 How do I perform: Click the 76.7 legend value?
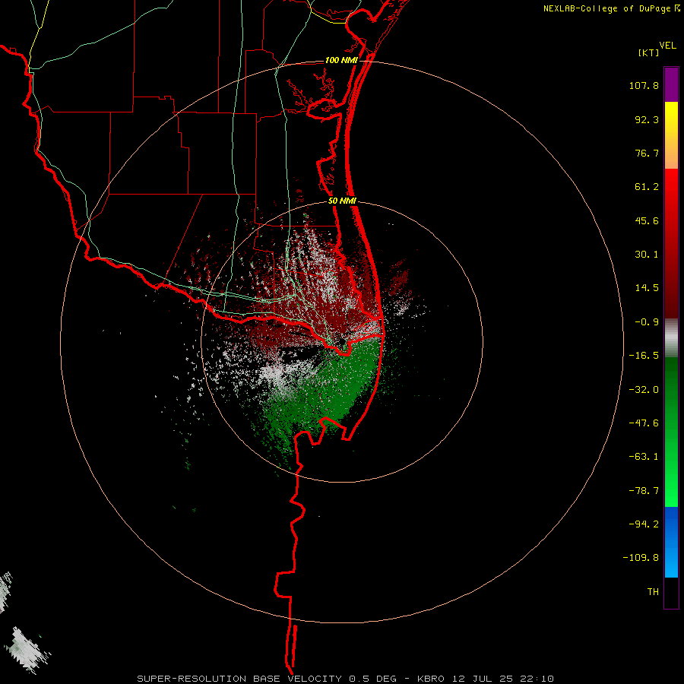point(647,153)
